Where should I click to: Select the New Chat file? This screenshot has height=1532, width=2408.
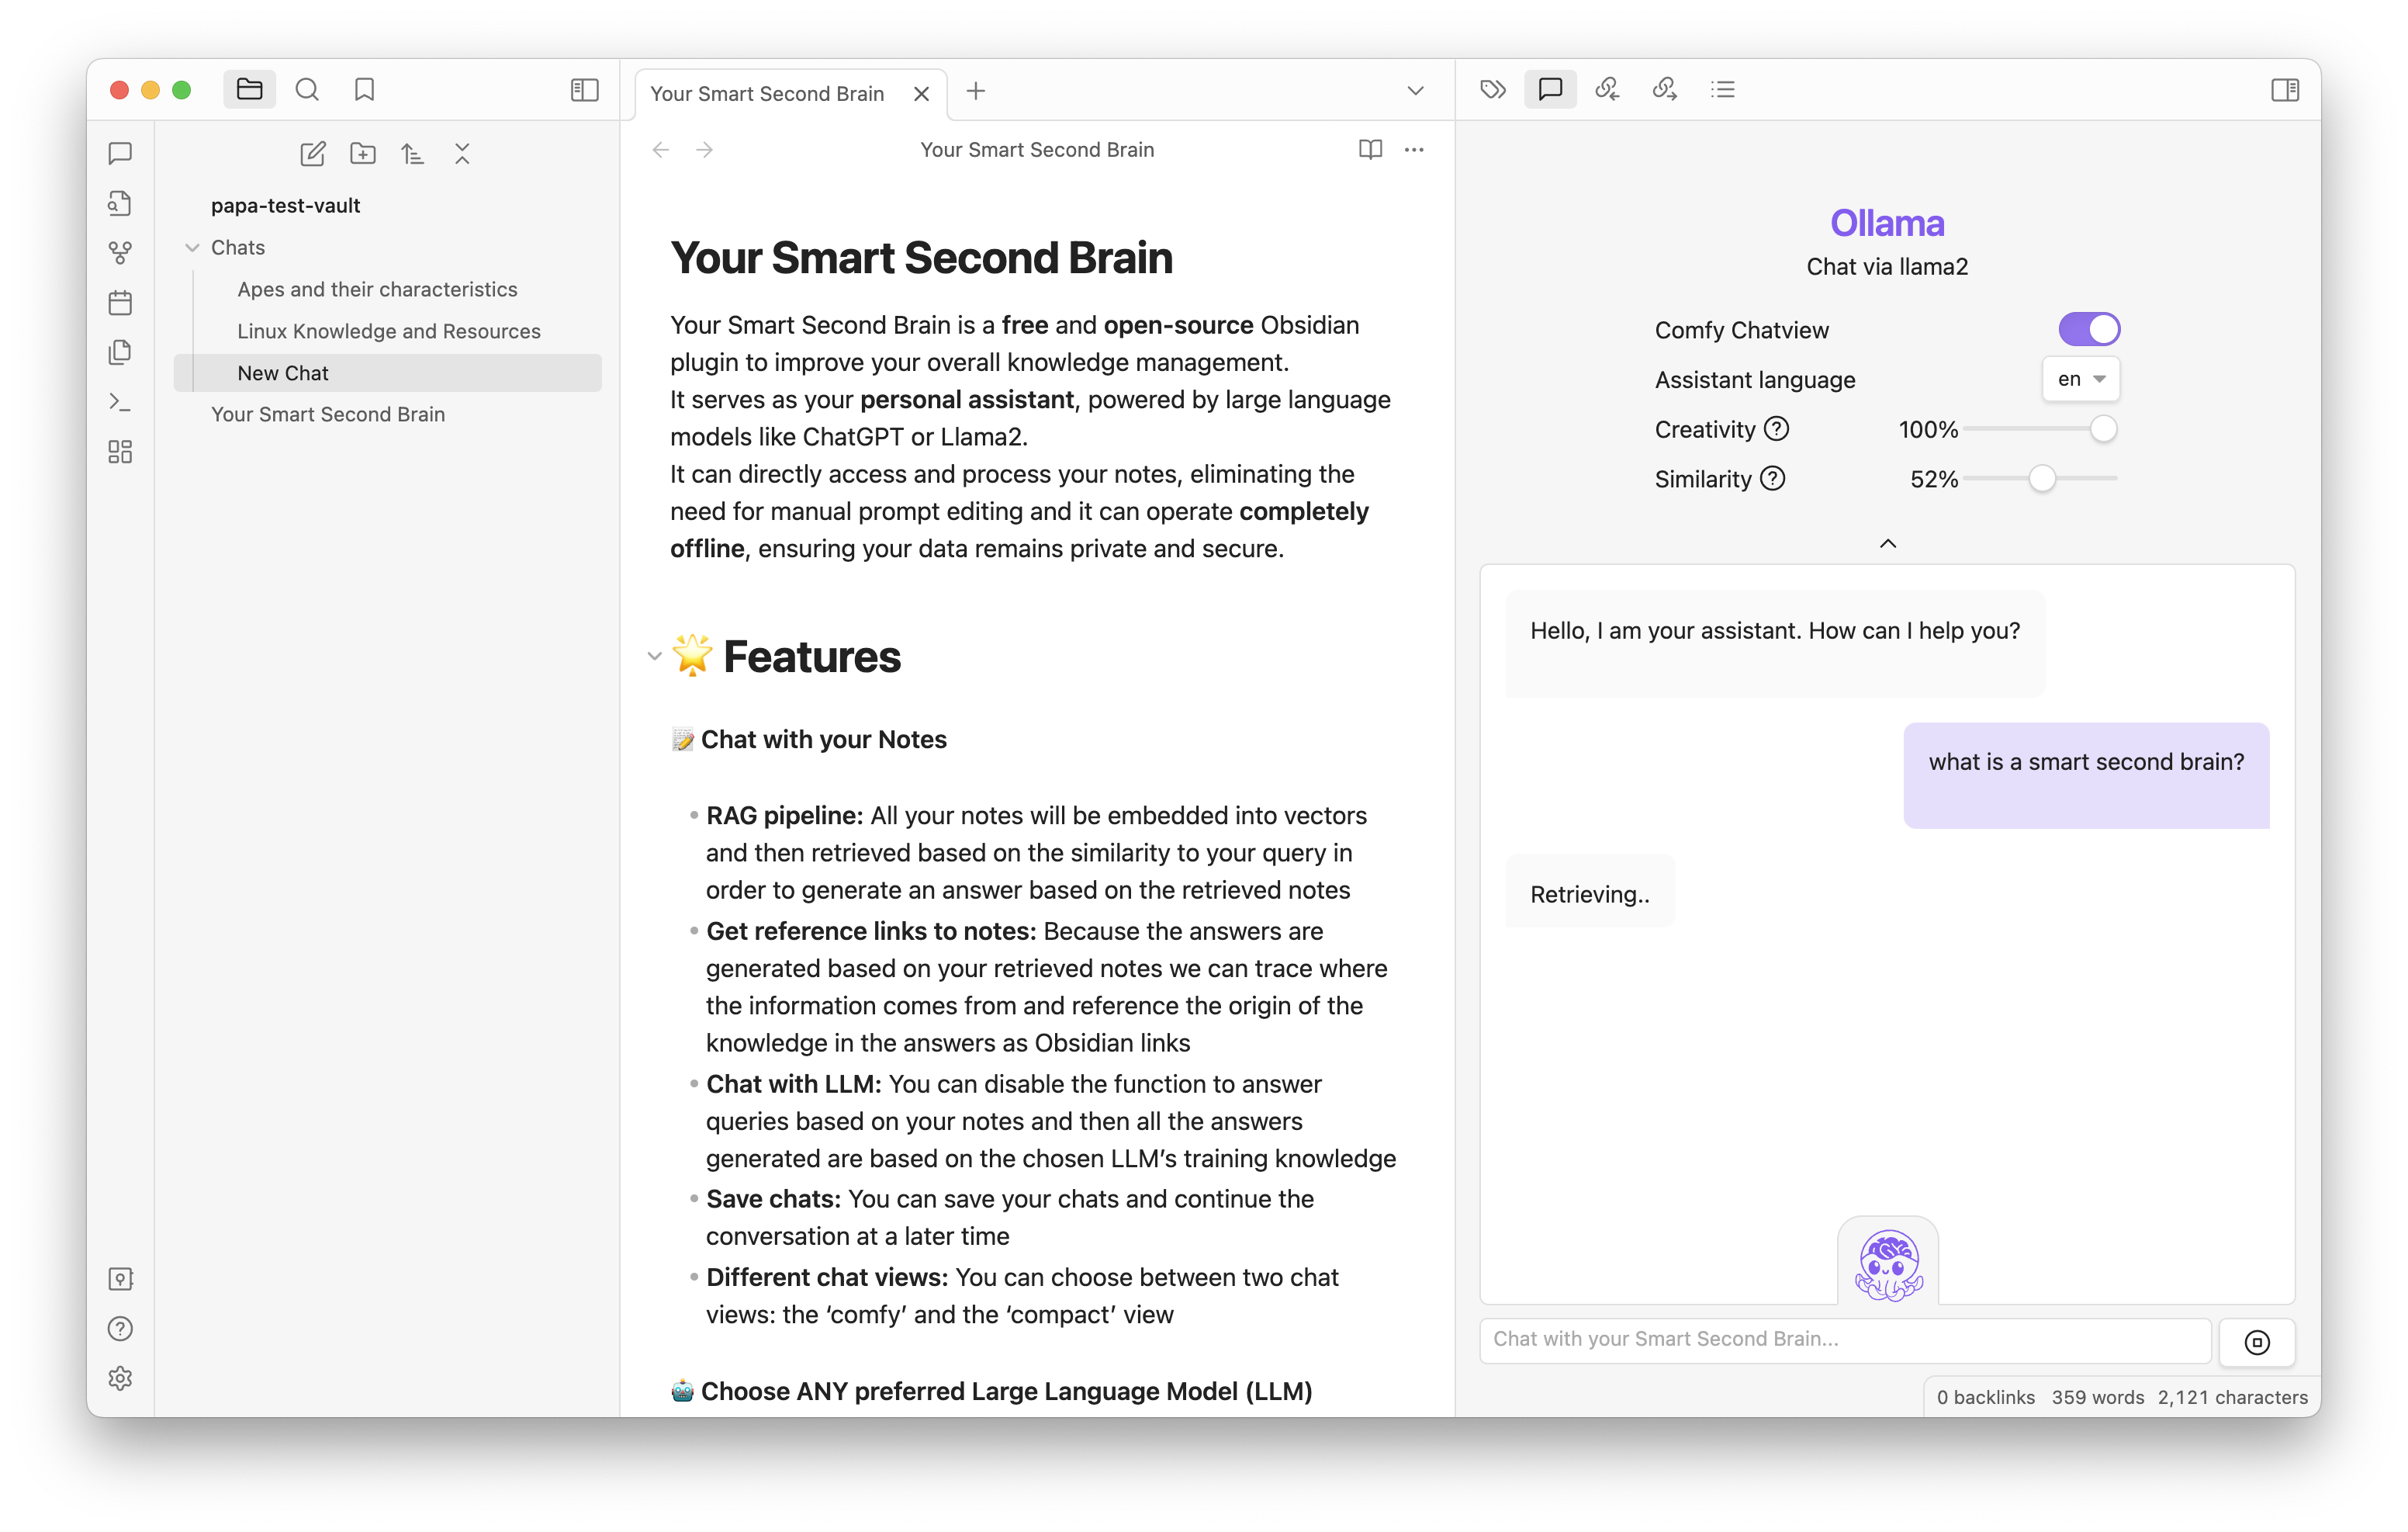tap(388, 373)
